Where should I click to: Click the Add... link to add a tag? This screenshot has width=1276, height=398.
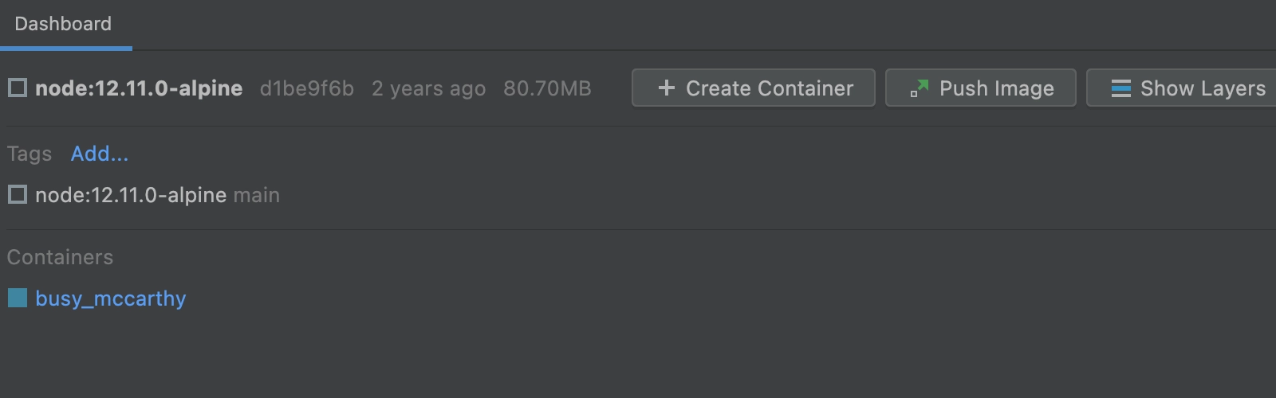[100, 154]
